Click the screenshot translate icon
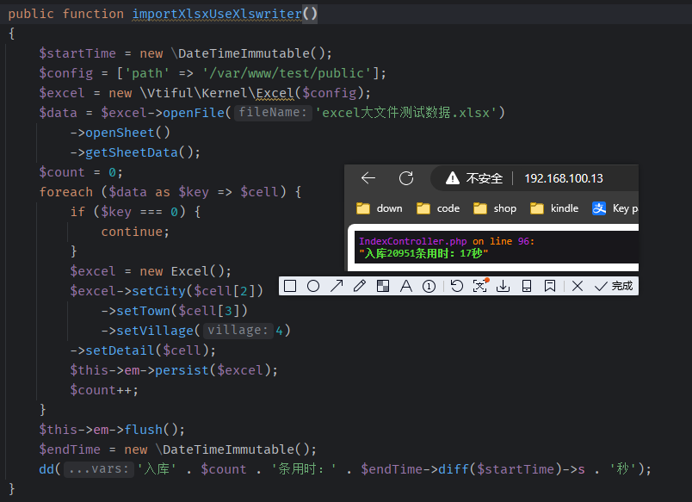The image size is (692, 502). [x=480, y=286]
